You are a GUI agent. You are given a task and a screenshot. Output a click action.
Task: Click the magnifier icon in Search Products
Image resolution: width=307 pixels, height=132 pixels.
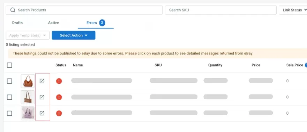click(13, 10)
